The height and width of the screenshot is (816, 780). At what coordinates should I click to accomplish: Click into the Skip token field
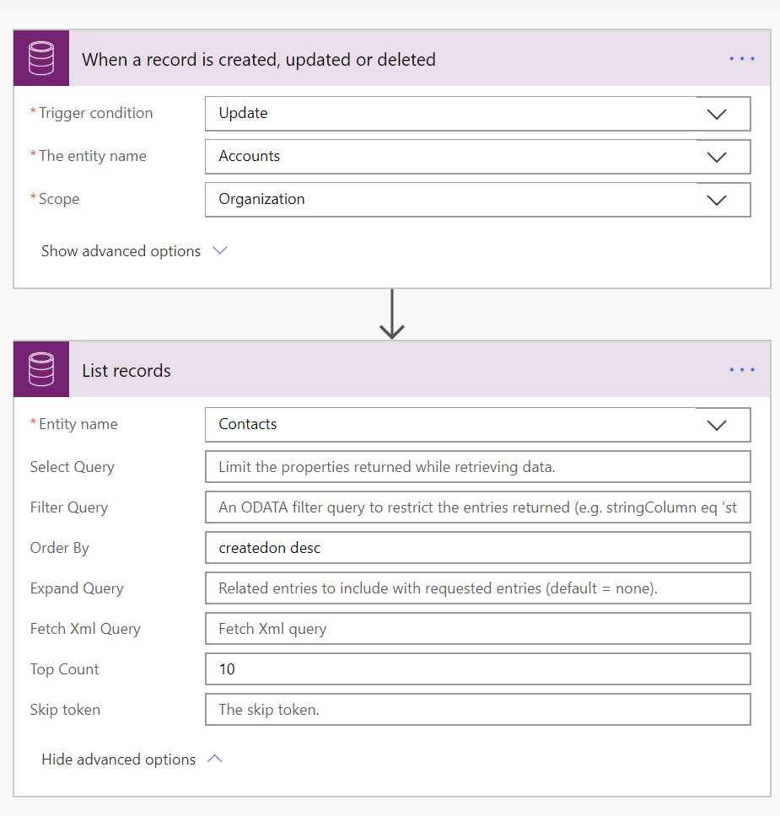coord(477,709)
